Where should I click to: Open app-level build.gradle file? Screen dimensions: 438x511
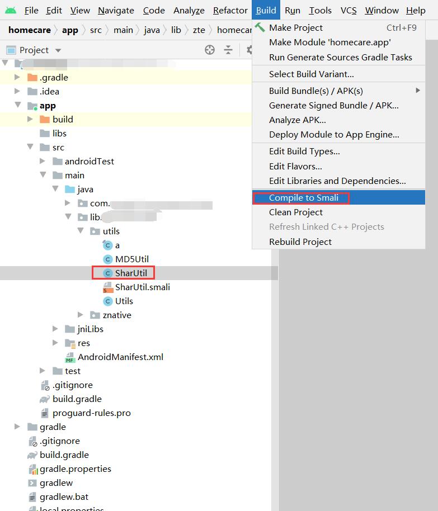[77, 399]
